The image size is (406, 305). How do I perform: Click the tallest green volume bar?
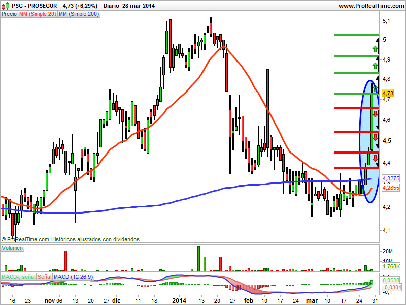click(198, 259)
